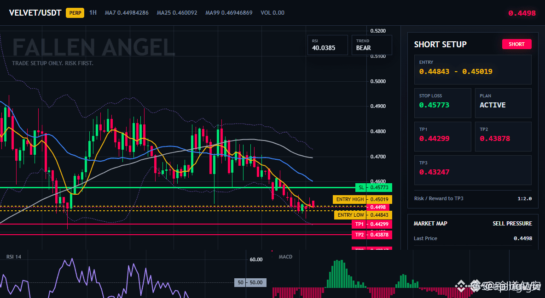Click the VELVET/USDT pair title
The height and width of the screenshot is (298, 545).
coord(35,13)
